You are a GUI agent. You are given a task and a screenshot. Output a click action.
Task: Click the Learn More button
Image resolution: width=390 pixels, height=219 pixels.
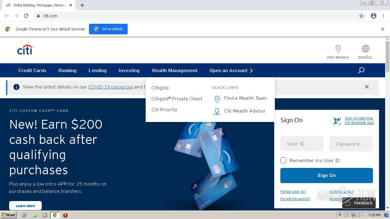pos(25,206)
